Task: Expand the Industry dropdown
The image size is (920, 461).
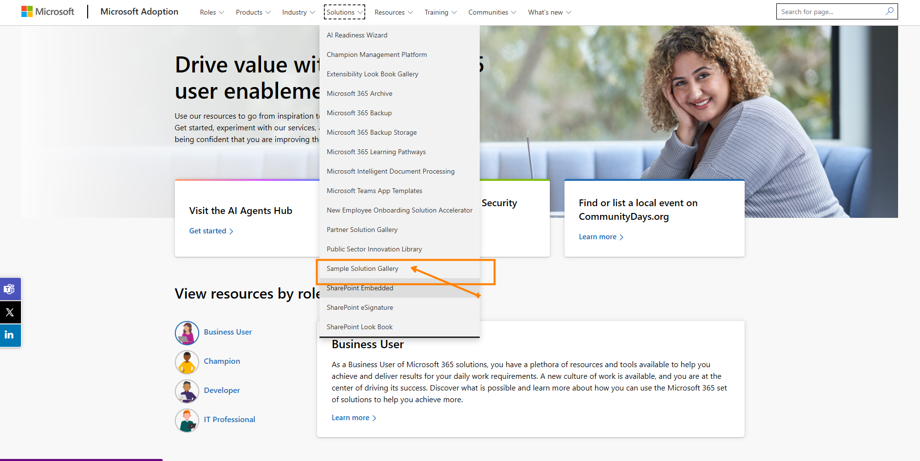Action: pos(299,12)
